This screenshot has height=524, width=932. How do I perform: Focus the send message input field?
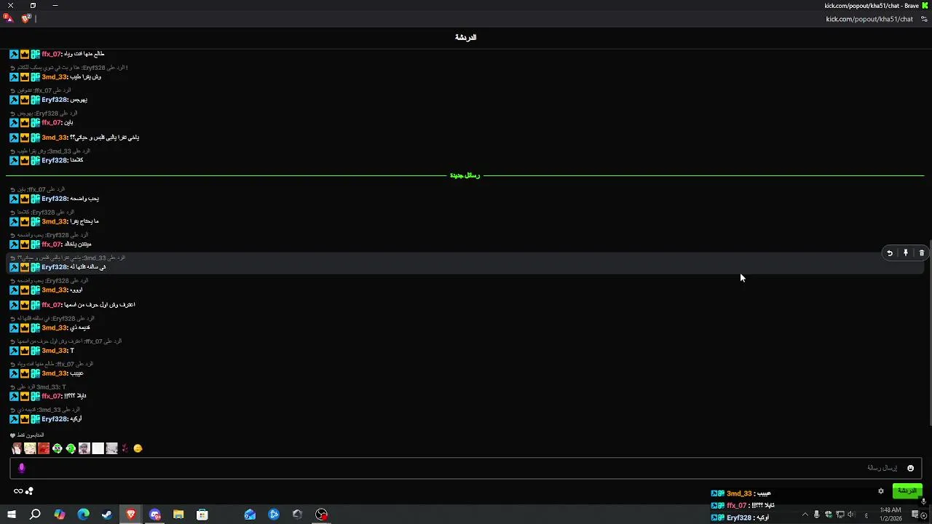pos(466,468)
